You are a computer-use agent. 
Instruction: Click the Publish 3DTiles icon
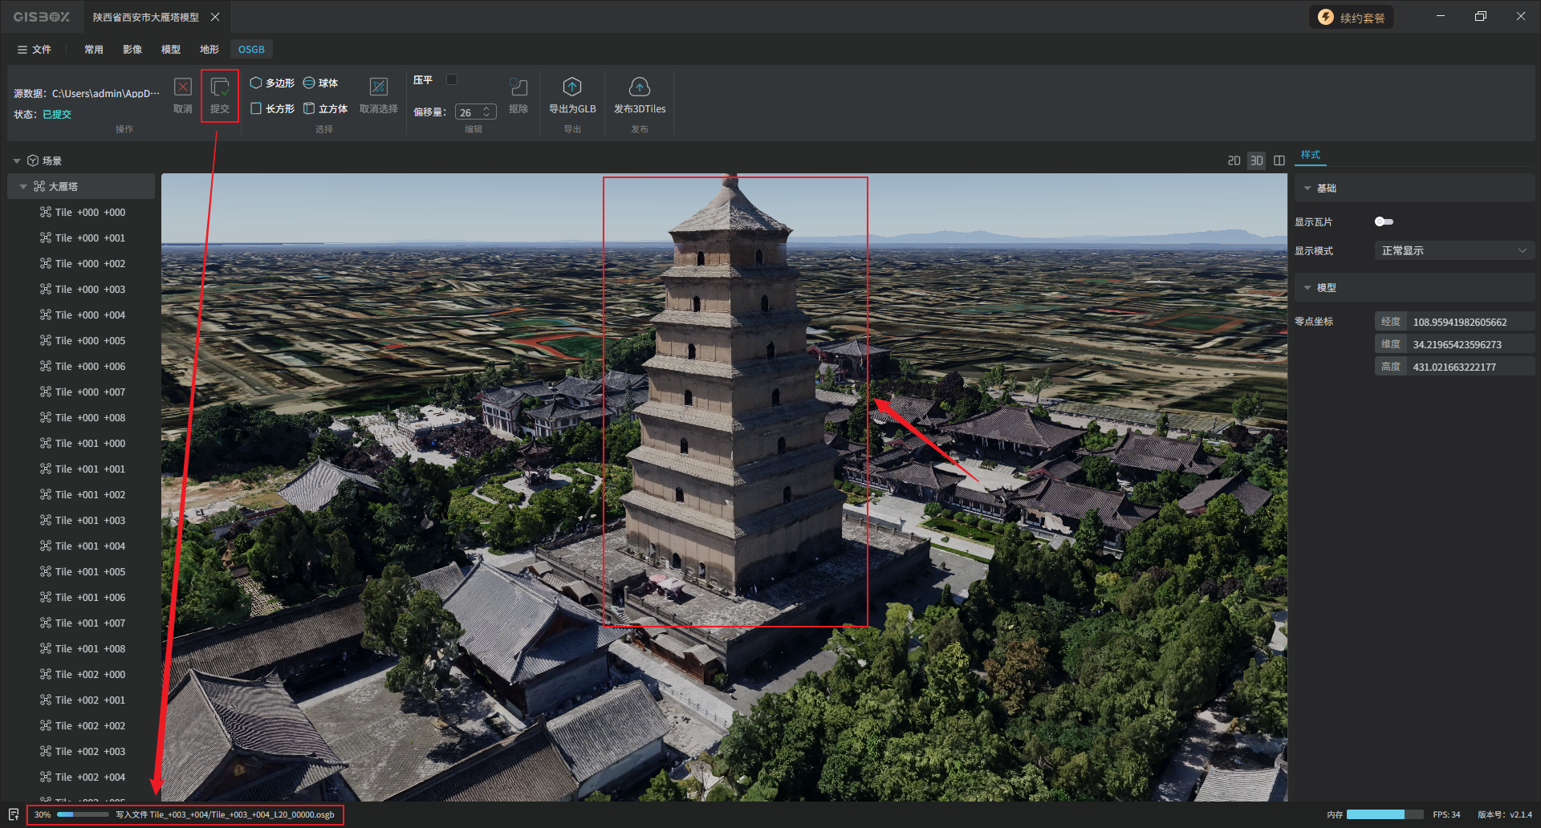click(639, 88)
